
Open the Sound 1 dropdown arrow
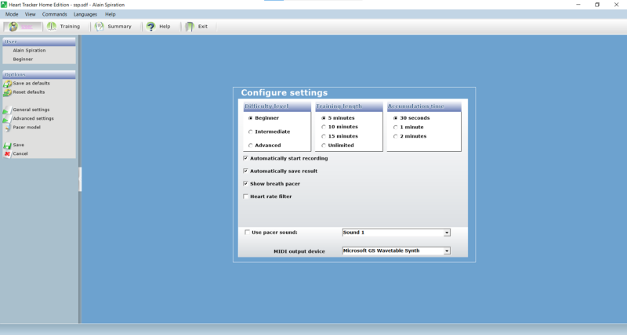point(447,232)
